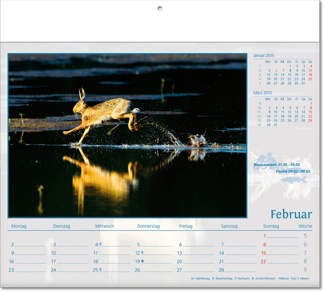Select Tuesday February 17 in the main grid

point(53,262)
